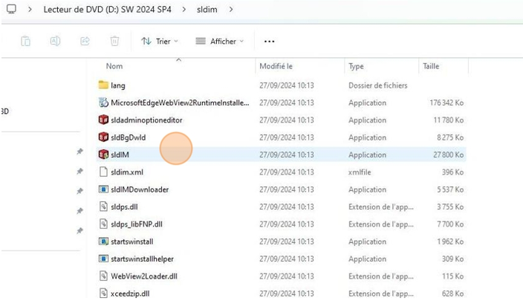Click the 396 Ko size value
Viewport: 523px width, 304px height.
tap(452, 172)
